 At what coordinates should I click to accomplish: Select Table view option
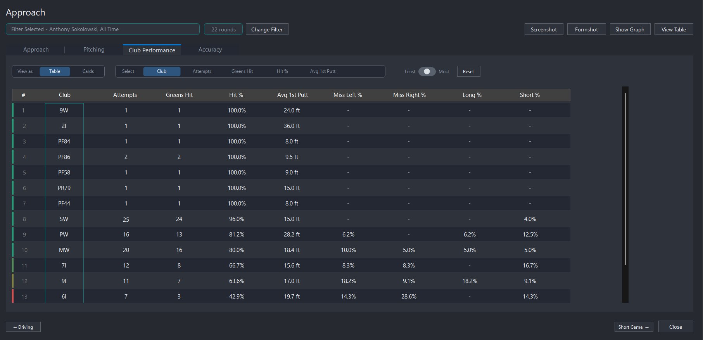tap(55, 71)
